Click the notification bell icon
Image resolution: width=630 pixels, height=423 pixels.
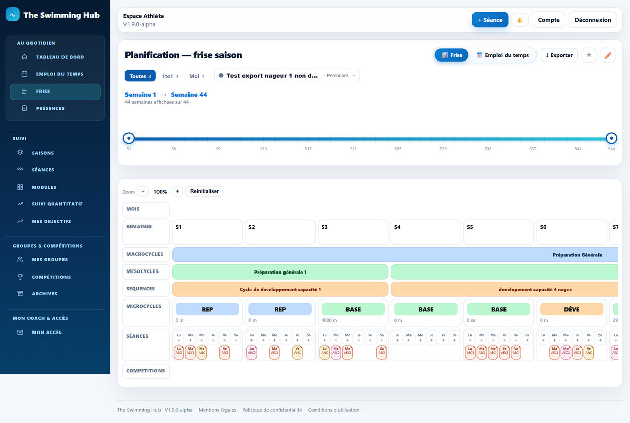(520, 20)
